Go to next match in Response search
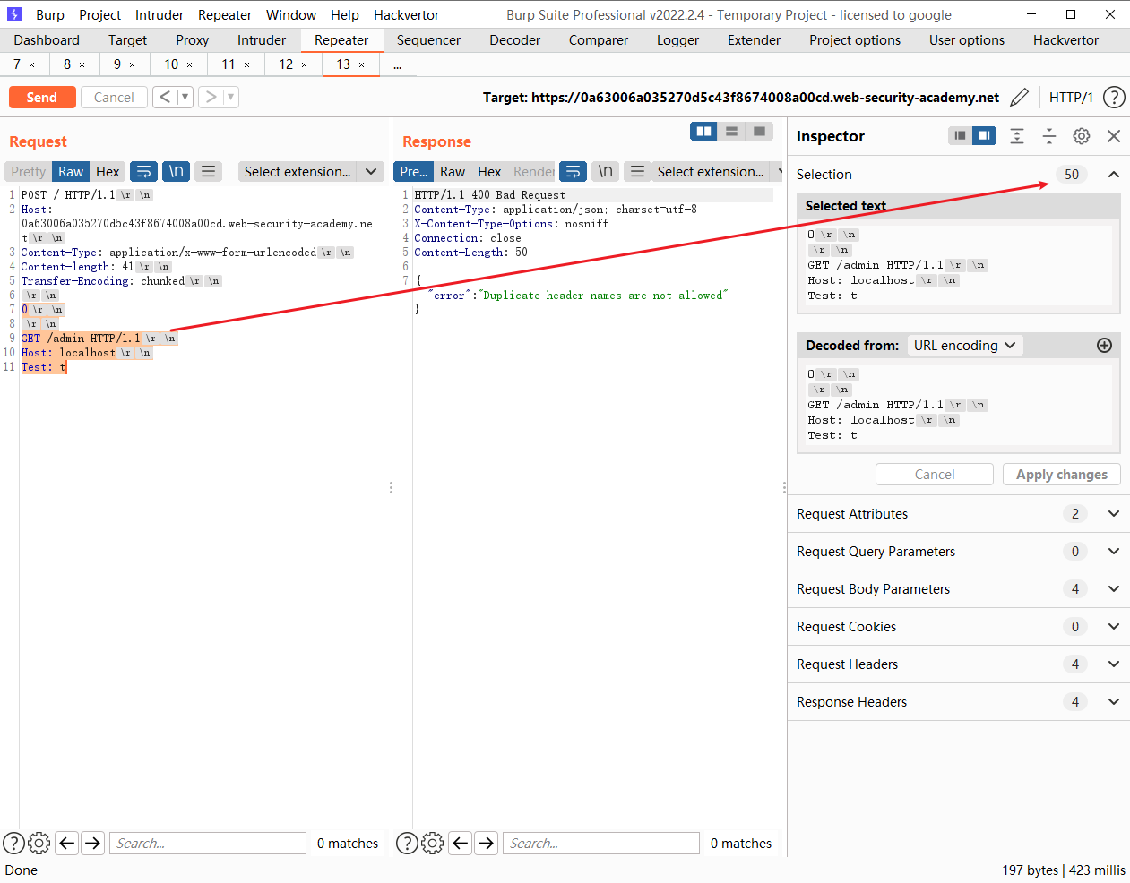 click(487, 843)
